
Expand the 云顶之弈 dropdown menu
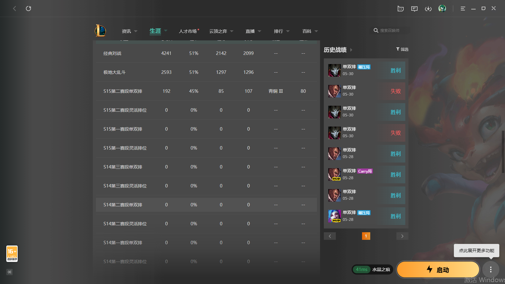tap(232, 31)
